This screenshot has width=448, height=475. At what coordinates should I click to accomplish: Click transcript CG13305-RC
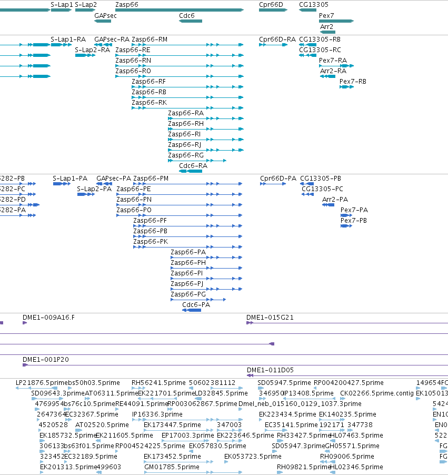[307, 55]
